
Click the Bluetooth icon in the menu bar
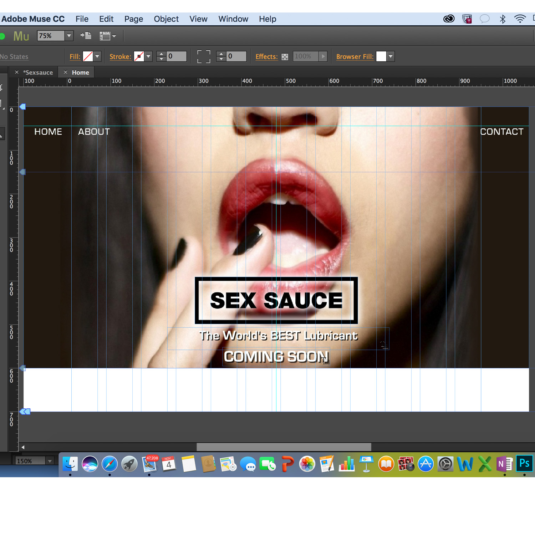(503, 19)
